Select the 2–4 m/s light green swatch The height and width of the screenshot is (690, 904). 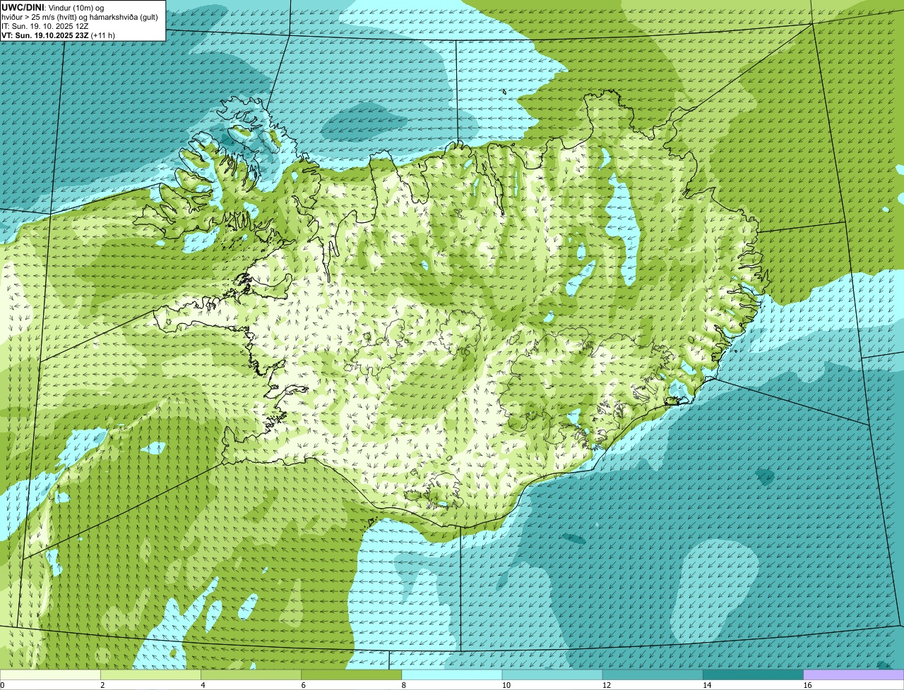(x=152, y=674)
